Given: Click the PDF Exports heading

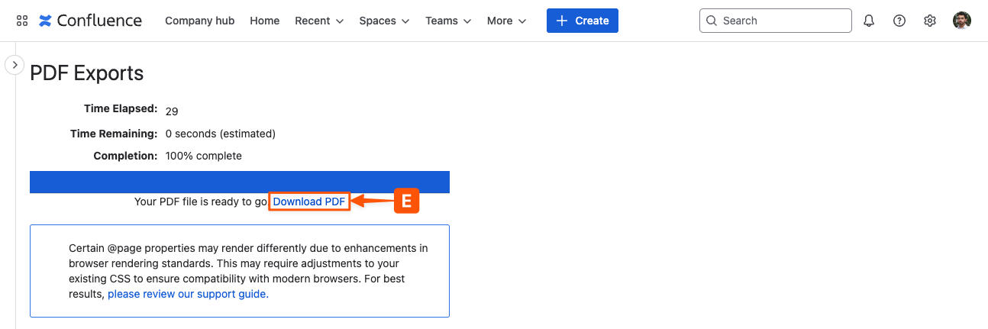Looking at the screenshot, I should 87,73.
